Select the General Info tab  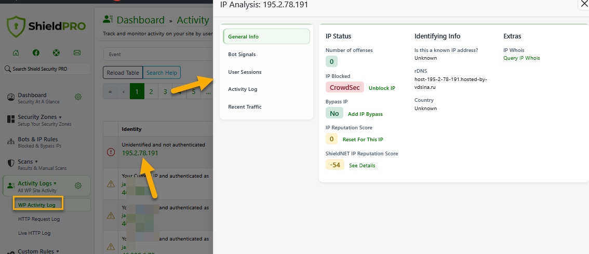pyautogui.click(x=266, y=36)
